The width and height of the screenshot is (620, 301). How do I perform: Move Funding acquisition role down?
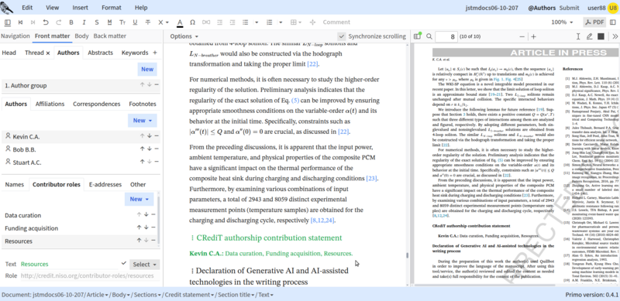[x=146, y=227]
